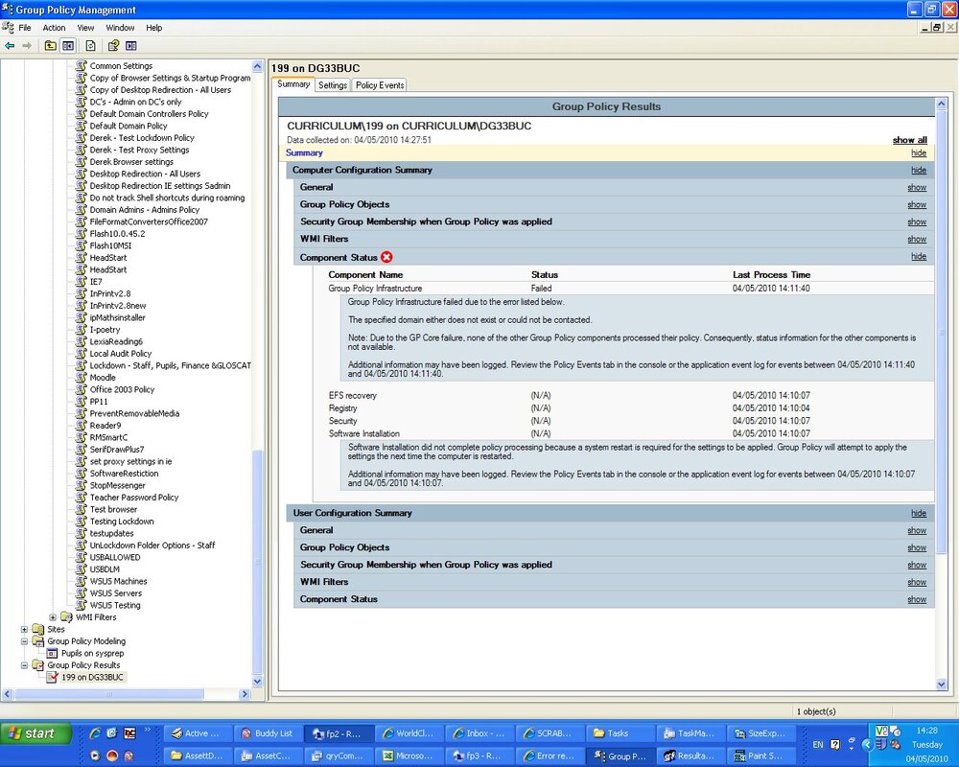The height and width of the screenshot is (767, 959).
Task: Open the Policy Events tab
Action: (380, 85)
